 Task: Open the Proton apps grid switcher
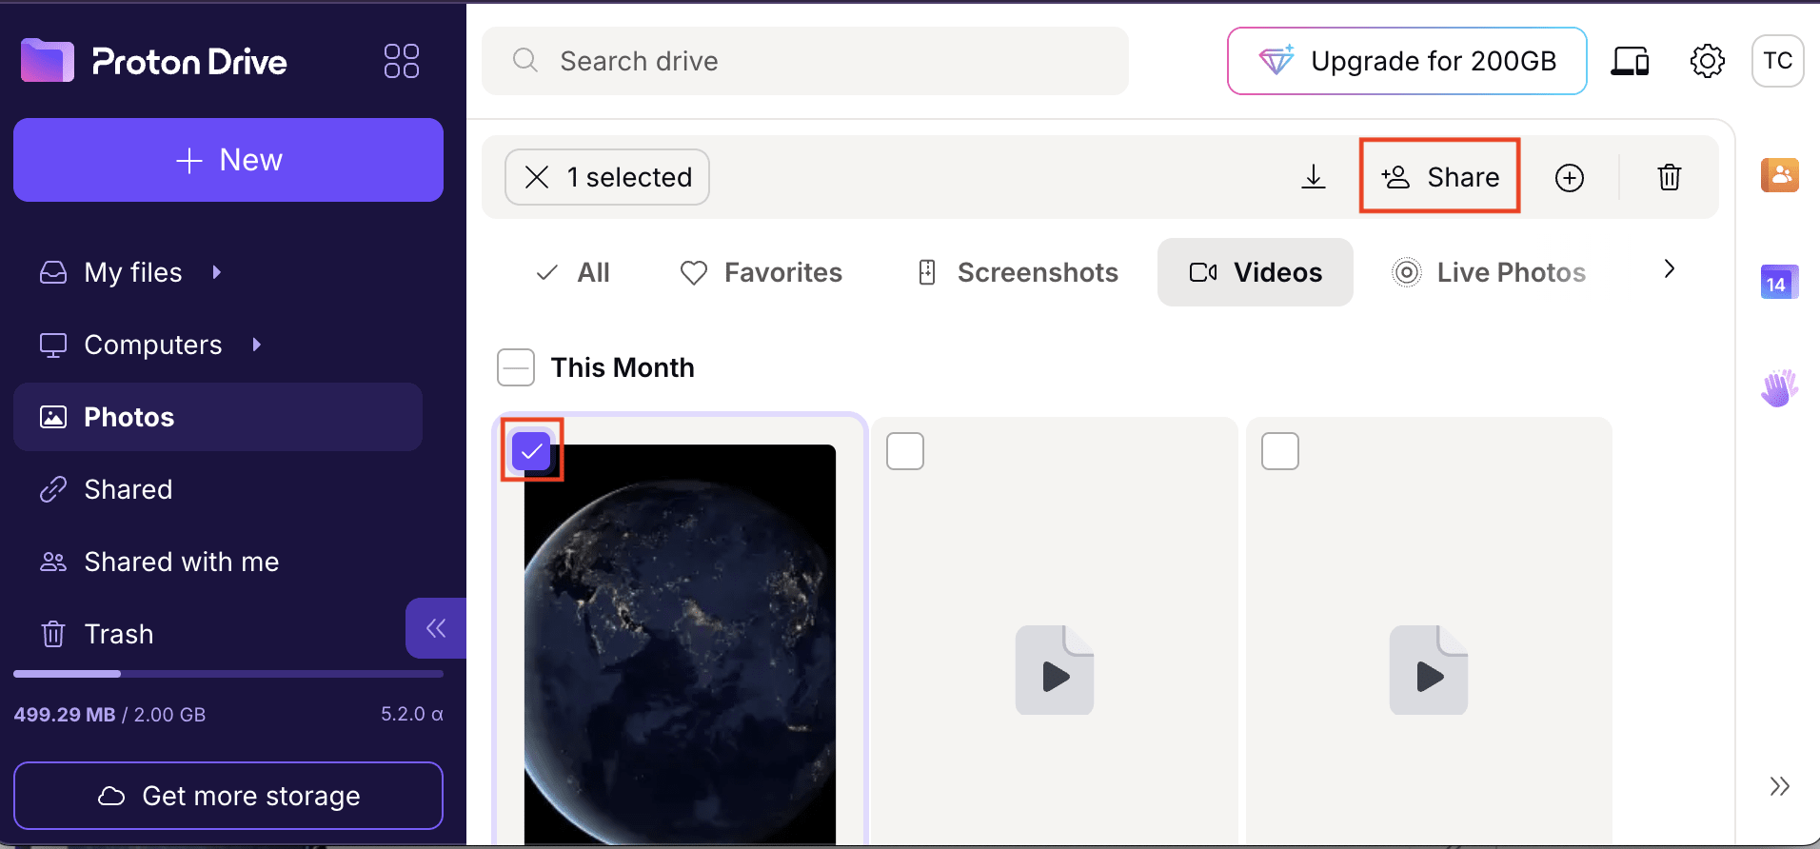(401, 61)
